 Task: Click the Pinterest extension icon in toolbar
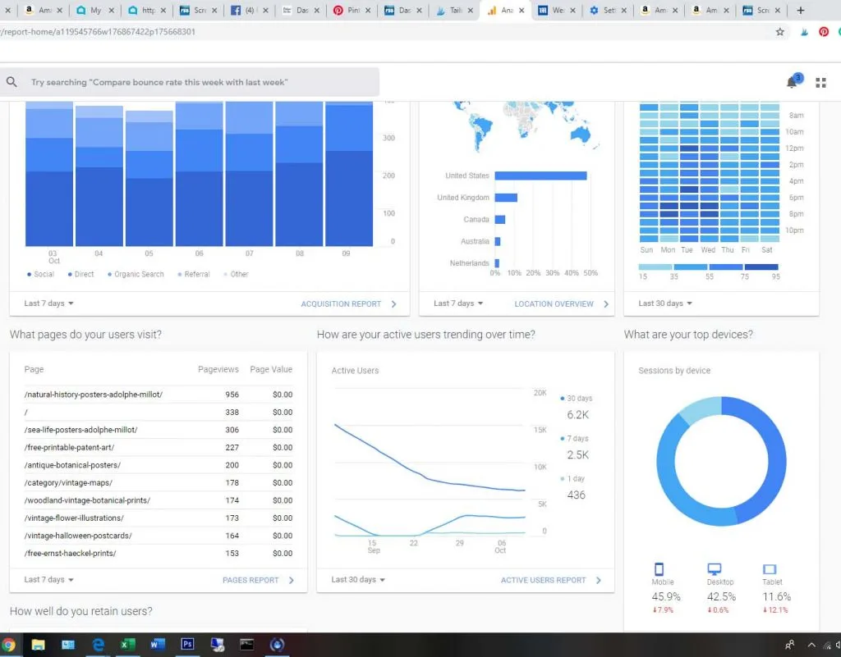click(824, 32)
